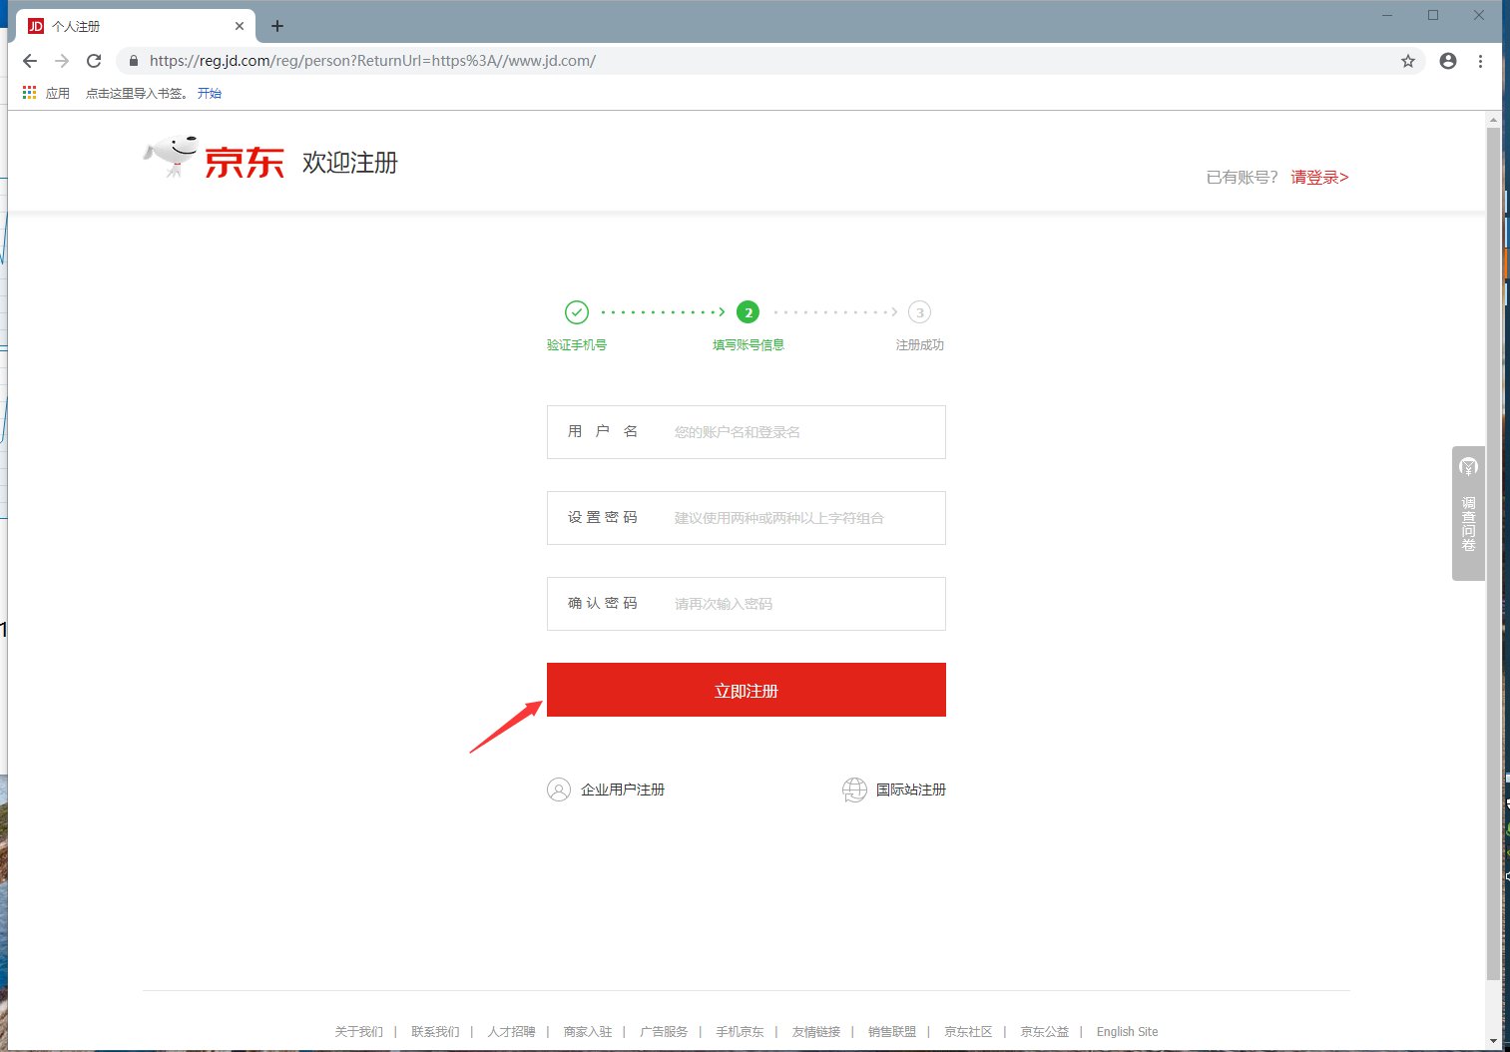Select the enterprise user registration icon
1510x1052 pixels.
[559, 789]
